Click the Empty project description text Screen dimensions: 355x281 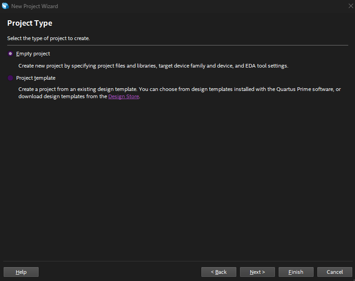pos(153,66)
